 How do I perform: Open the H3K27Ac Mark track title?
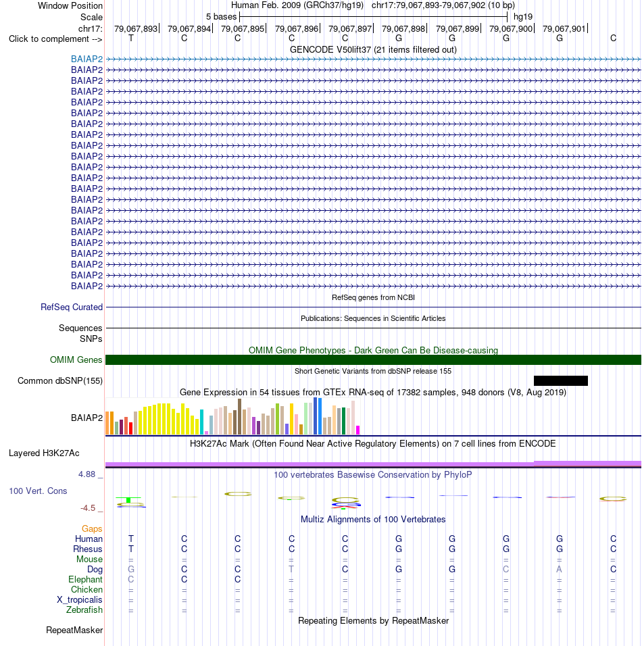click(x=373, y=444)
